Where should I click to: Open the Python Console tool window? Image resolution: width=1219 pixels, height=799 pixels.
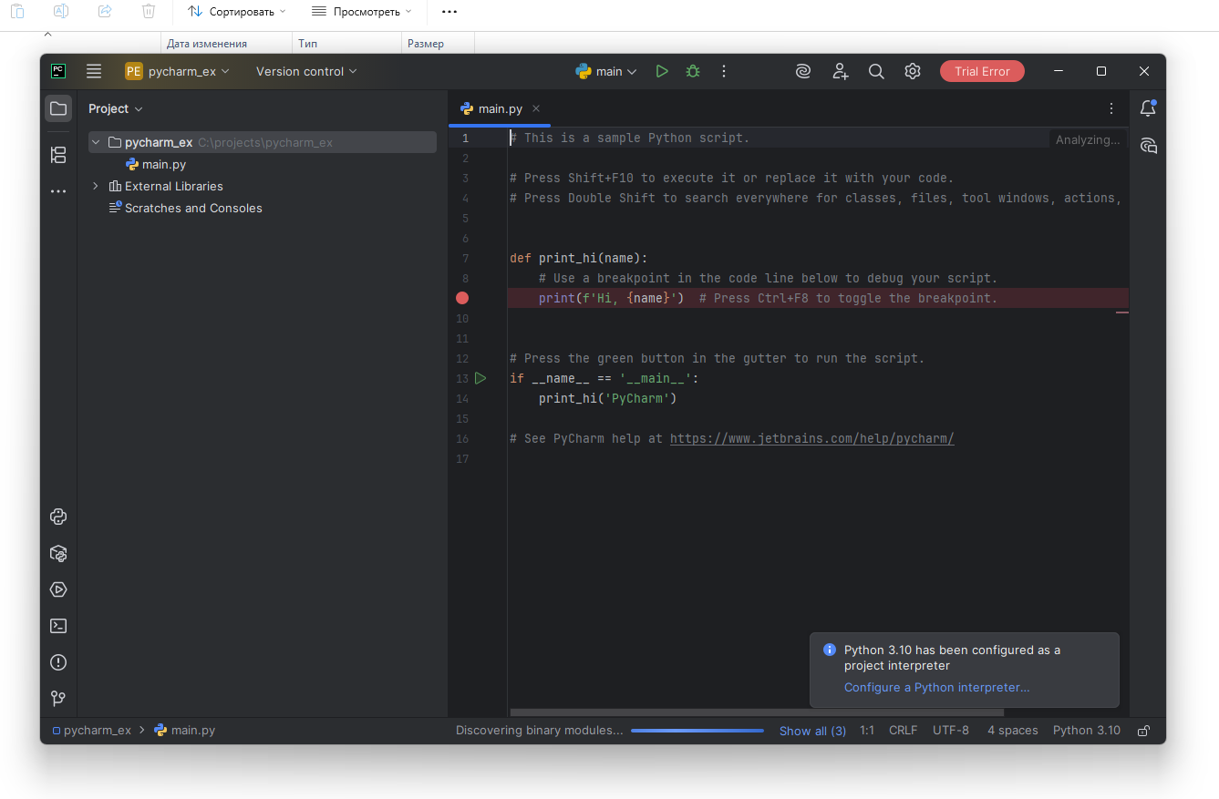pyautogui.click(x=58, y=517)
